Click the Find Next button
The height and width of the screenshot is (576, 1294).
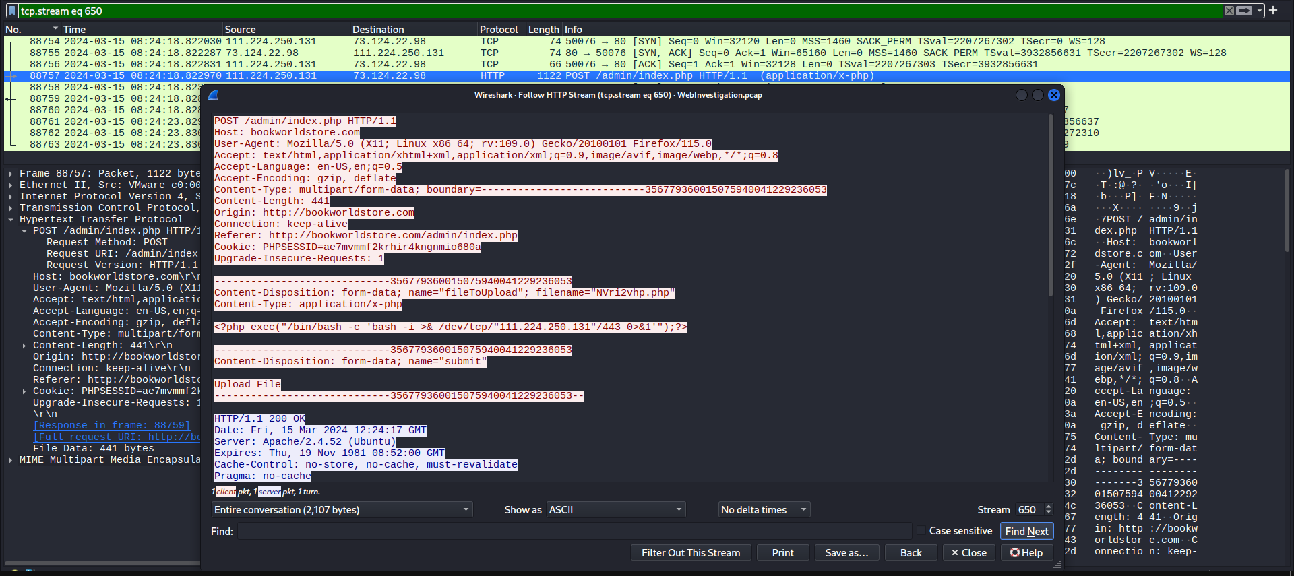1026,531
